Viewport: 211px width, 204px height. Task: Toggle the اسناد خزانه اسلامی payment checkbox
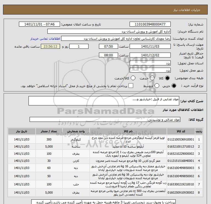click(x=131, y=86)
